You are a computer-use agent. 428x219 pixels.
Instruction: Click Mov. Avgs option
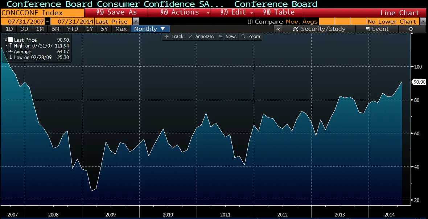(302, 21)
